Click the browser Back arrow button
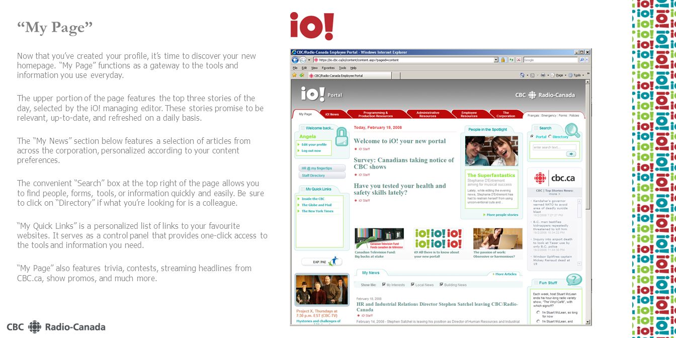Screen dimensions: 676x338 (295, 60)
